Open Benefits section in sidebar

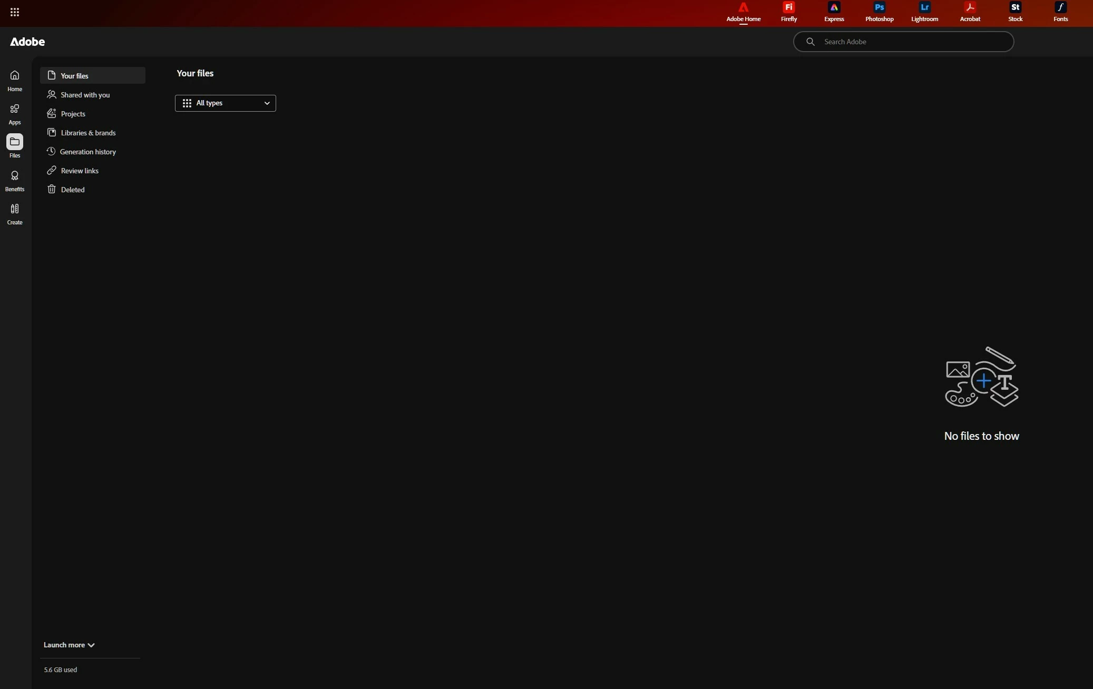pos(15,181)
